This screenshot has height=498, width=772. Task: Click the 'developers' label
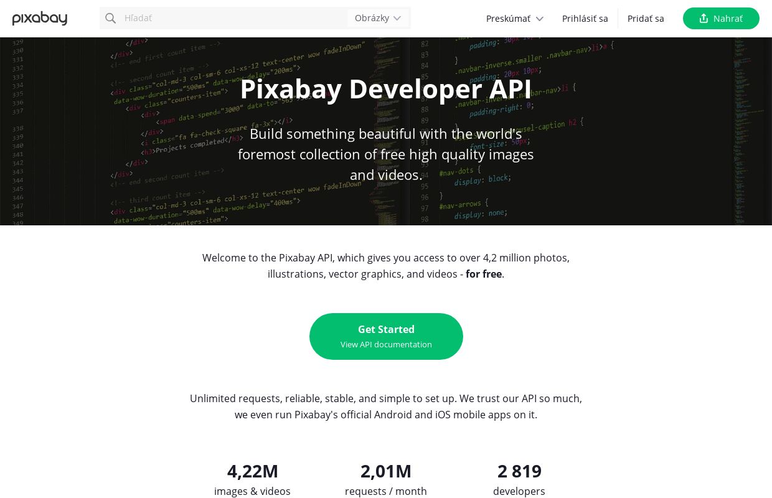click(519, 491)
